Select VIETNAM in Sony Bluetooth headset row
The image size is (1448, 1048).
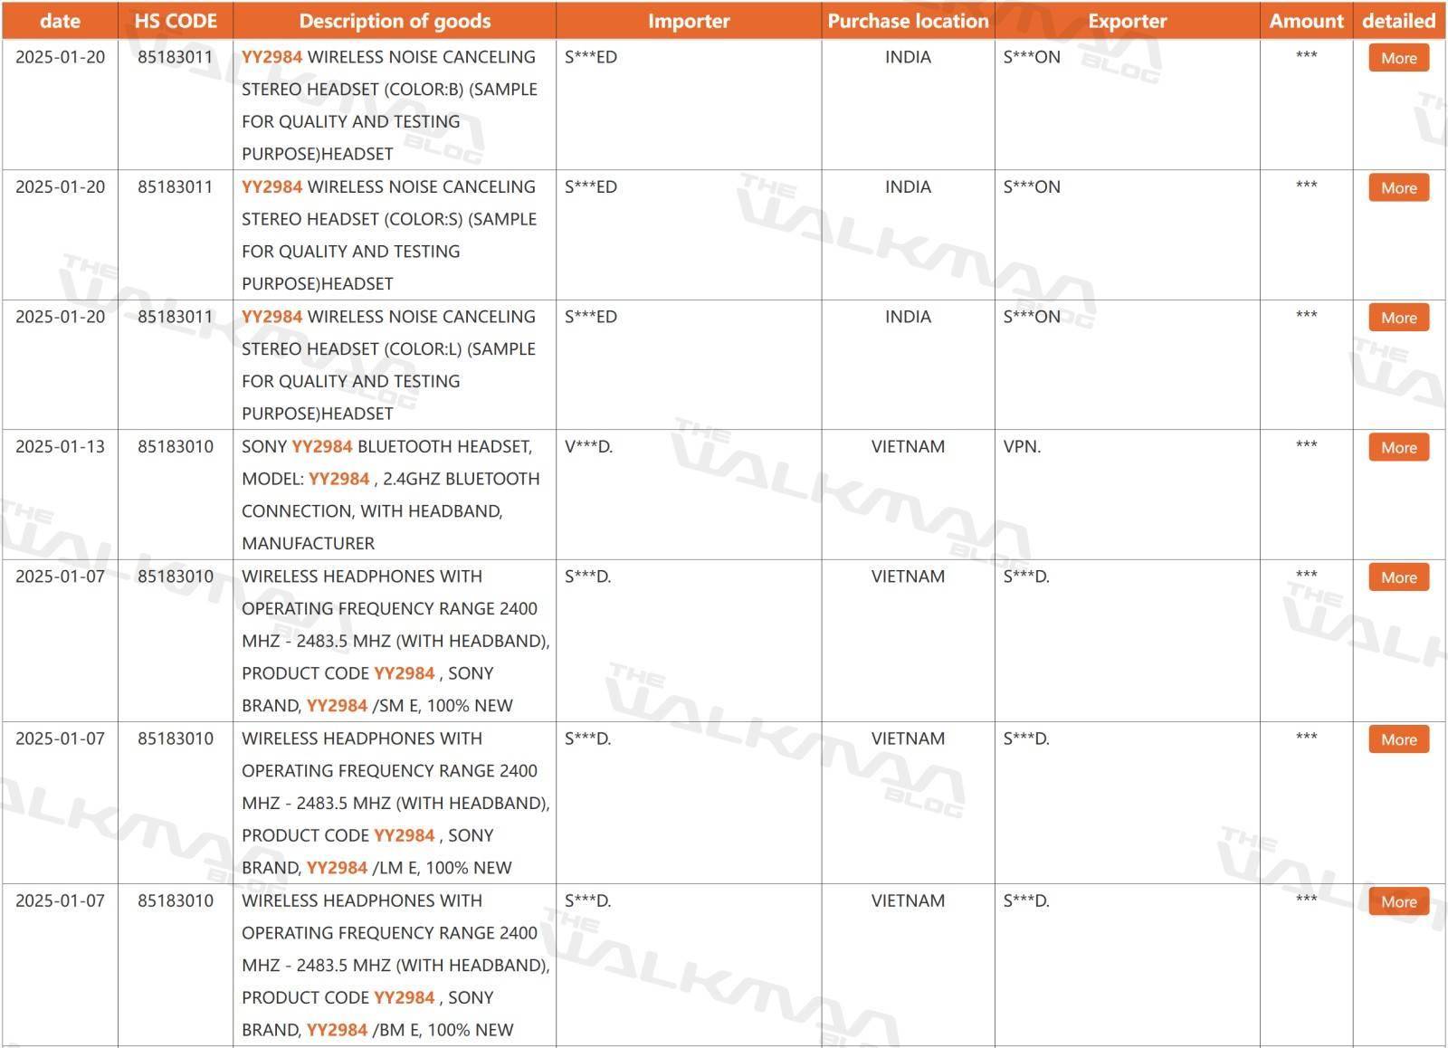pos(908,447)
